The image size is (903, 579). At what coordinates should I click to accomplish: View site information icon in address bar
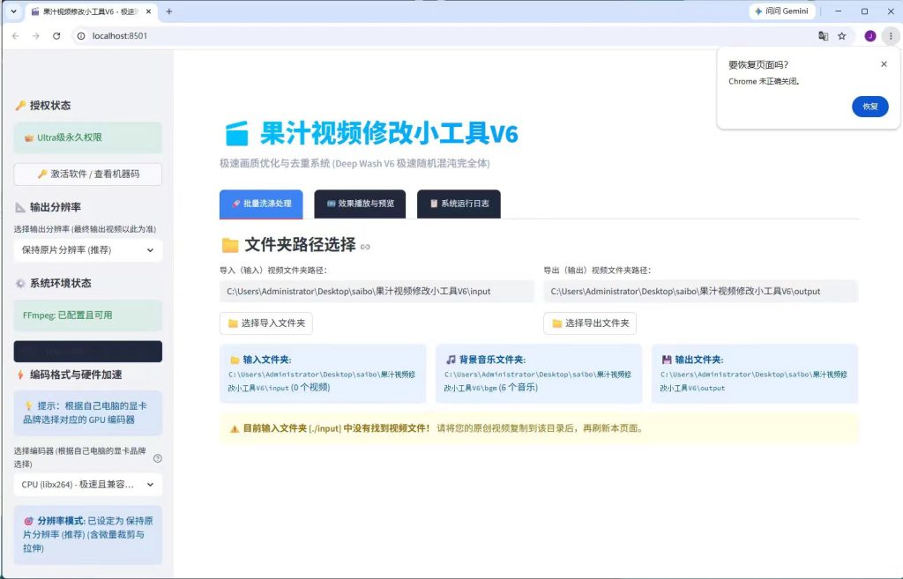(81, 35)
